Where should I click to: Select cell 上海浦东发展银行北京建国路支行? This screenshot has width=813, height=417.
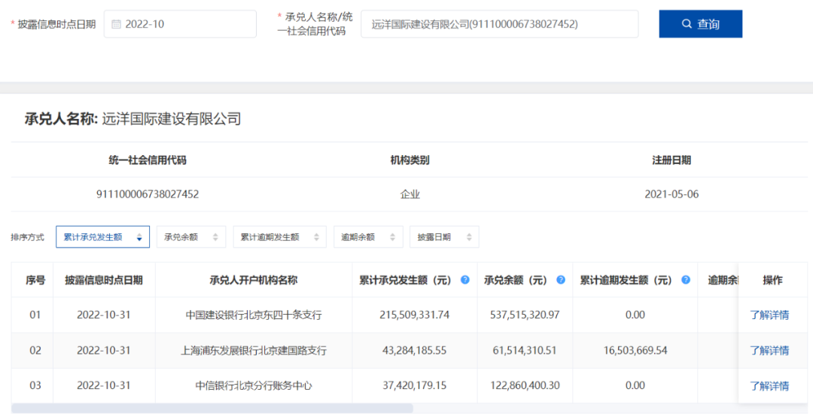click(x=254, y=351)
